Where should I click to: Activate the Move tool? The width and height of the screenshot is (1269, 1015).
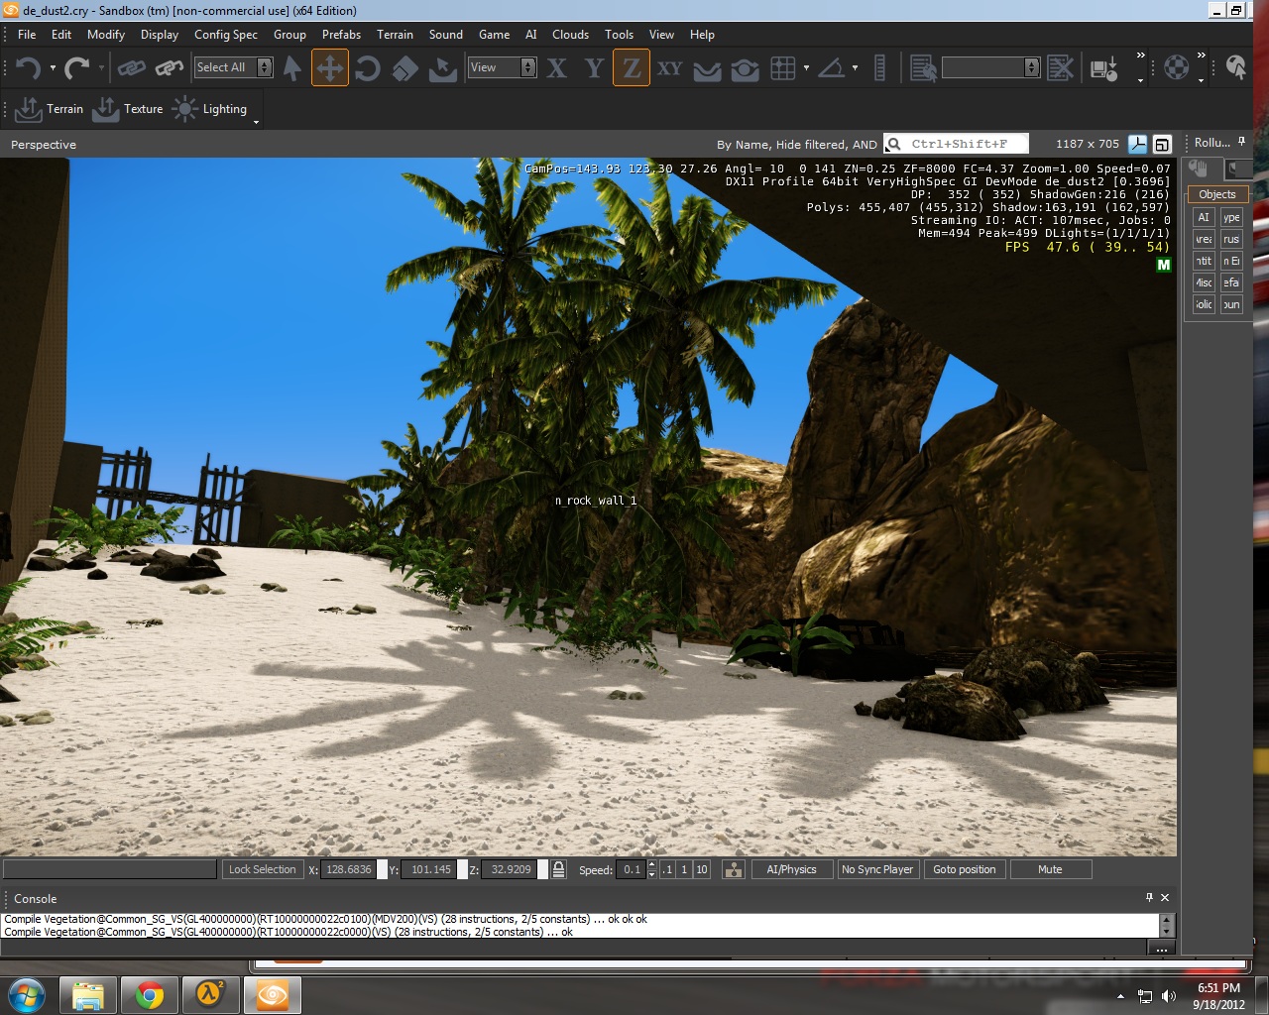click(330, 67)
